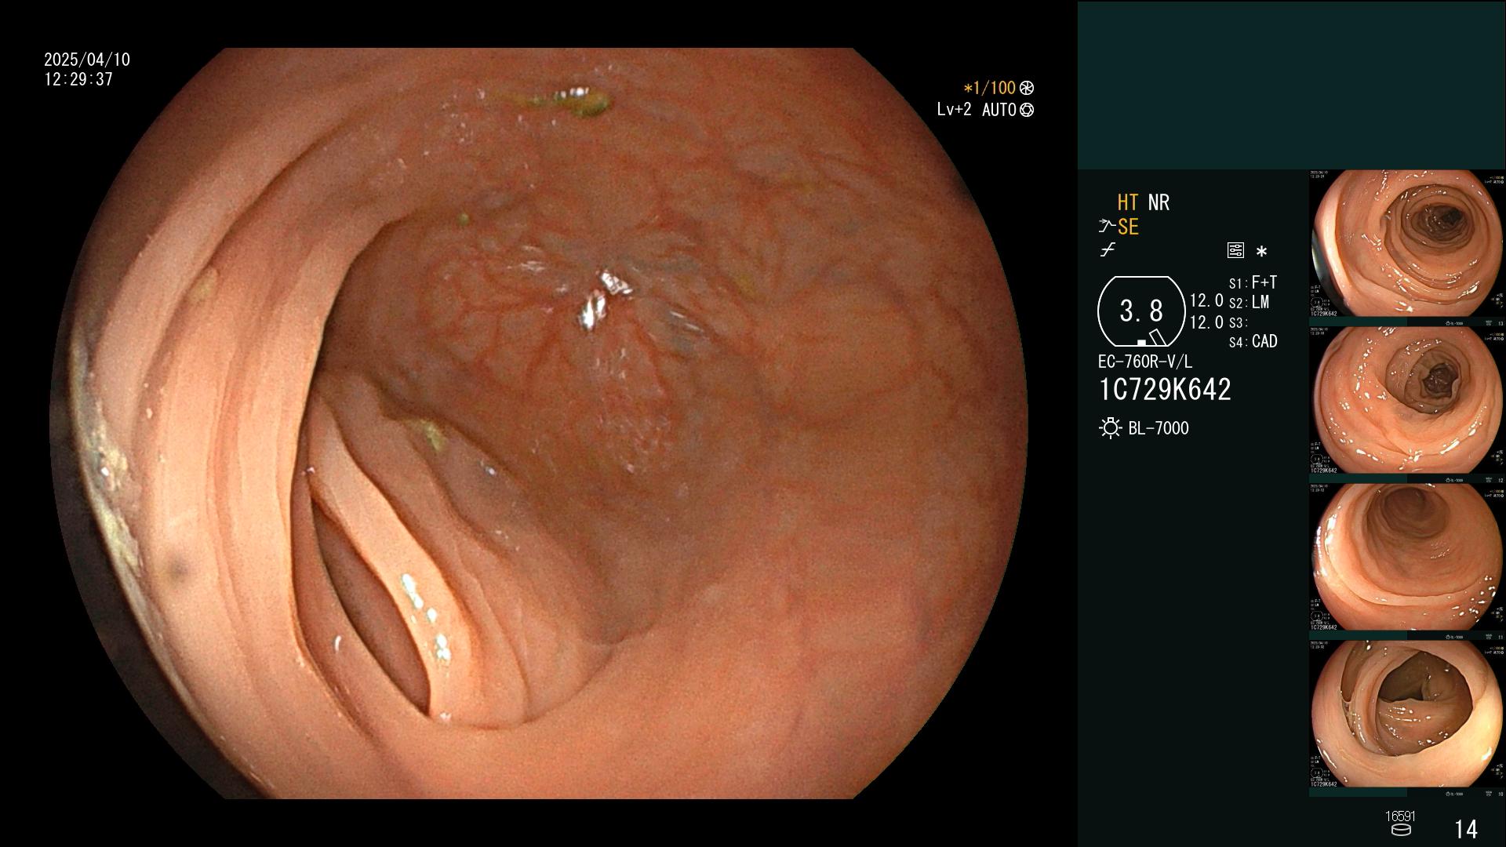Image resolution: width=1506 pixels, height=847 pixels.
Task: Click the lower 12.0 value beside S3
Action: pos(1206,322)
